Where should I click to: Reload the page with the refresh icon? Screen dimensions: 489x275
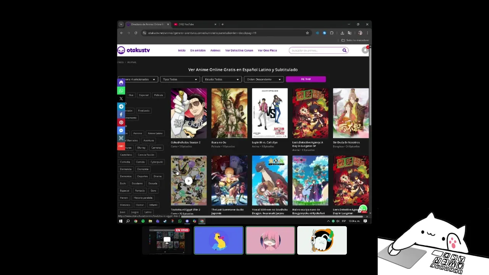tap(136, 33)
